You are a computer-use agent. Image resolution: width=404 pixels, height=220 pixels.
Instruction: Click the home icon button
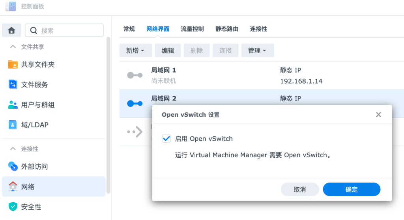pyautogui.click(x=11, y=30)
